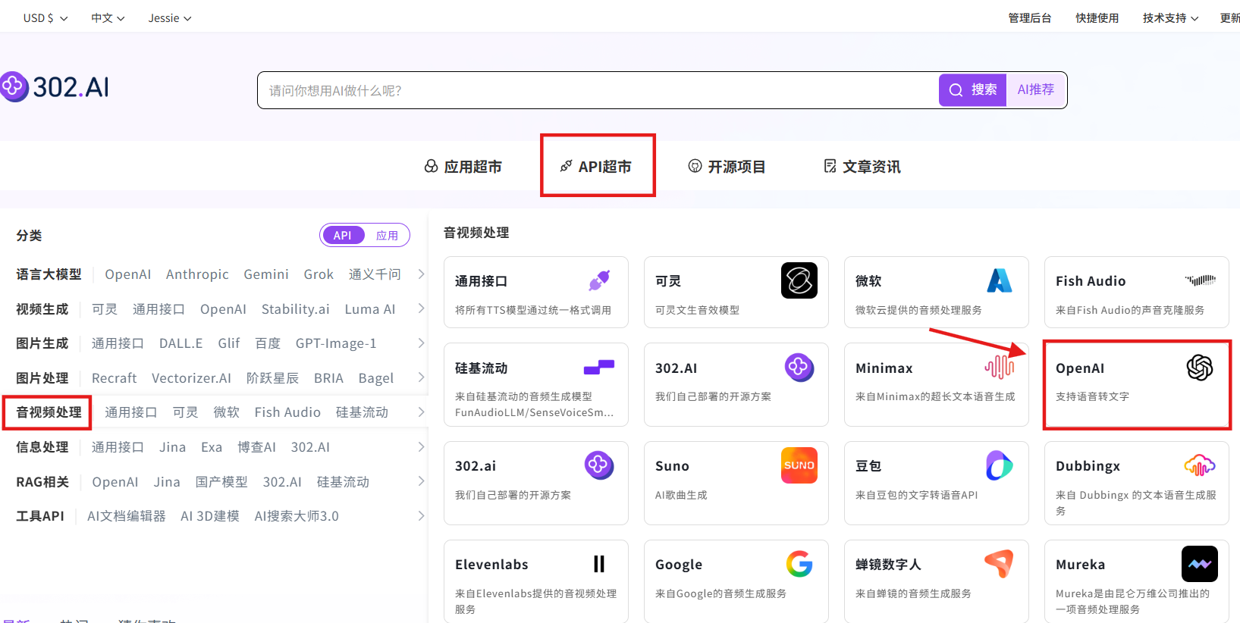Open the 通用接口 plug icon card

tap(536, 292)
